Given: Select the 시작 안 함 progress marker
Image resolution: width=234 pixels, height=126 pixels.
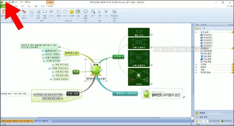Looking at the screenshot, I should click(x=206, y=51).
